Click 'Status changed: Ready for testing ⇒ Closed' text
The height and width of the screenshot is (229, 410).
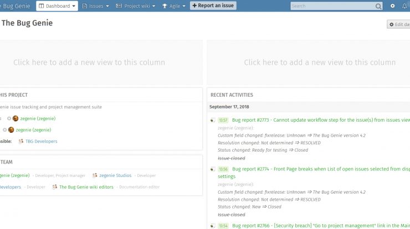[263, 150]
